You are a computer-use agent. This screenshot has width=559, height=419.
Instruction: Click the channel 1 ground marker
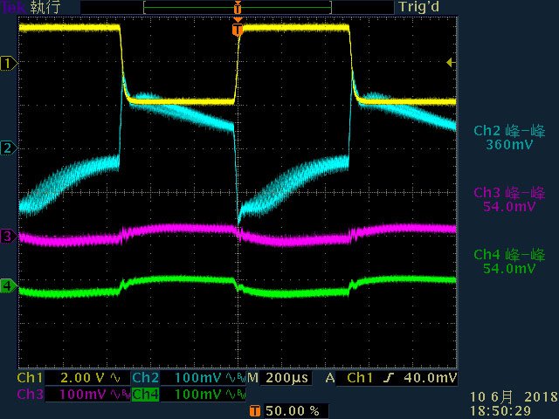[x=9, y=64]
